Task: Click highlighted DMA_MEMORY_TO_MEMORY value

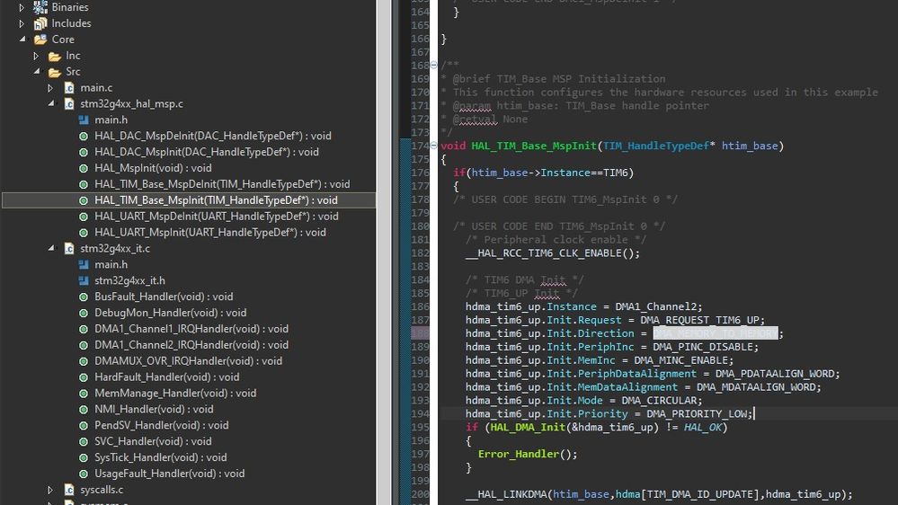Action: [716, 333]
